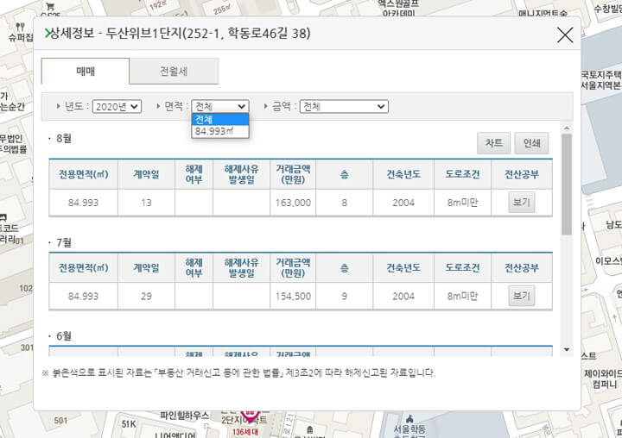Select 전체 option in area list
The image size is (622, 438).
pos(220,120)
